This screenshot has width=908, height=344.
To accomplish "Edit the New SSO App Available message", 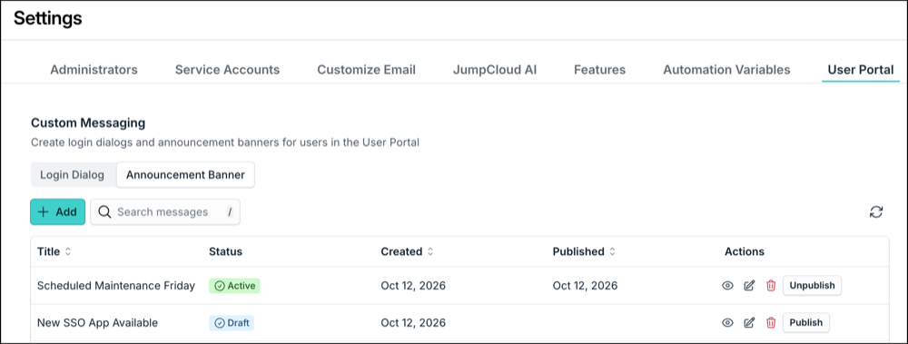I will click(x=749, y=322).
